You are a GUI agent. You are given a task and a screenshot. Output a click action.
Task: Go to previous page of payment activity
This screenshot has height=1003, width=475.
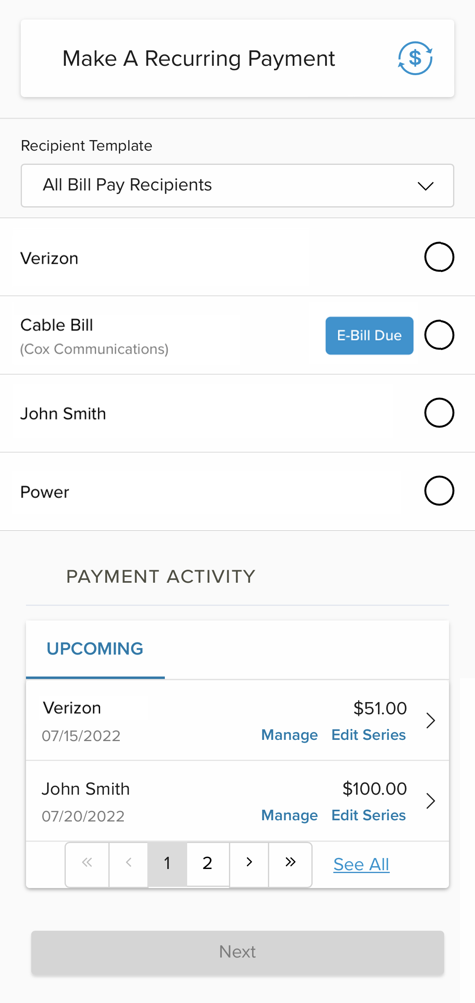(x=128, y=862)
